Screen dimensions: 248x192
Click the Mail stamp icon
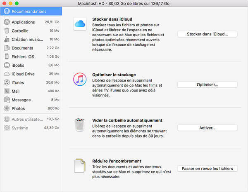pos(7,91)
